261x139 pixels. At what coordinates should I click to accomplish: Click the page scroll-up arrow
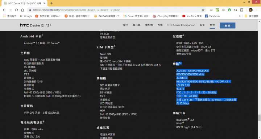pos(259,21)
